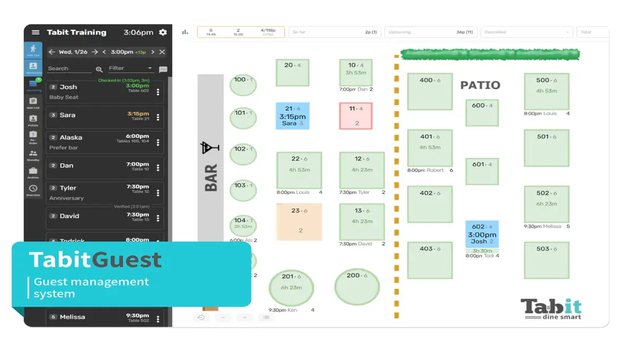Open the Future sidebar section

[x=33, y=120]
